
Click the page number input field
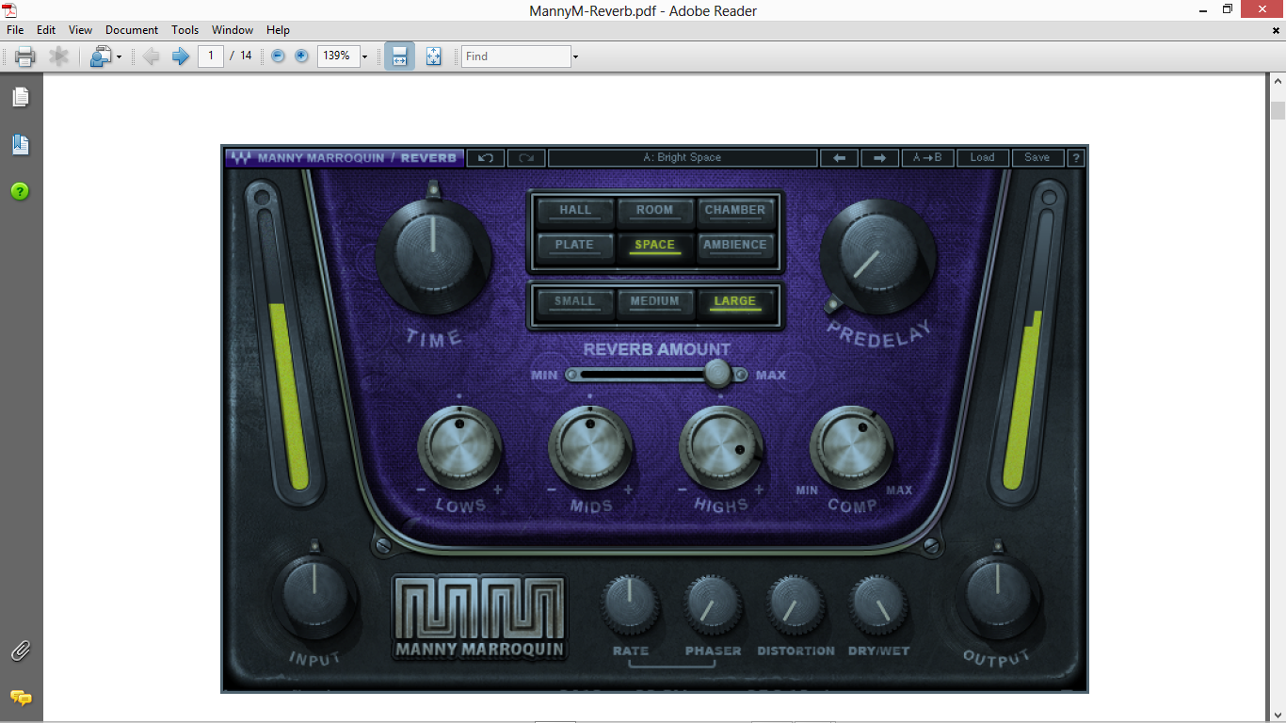211,56
